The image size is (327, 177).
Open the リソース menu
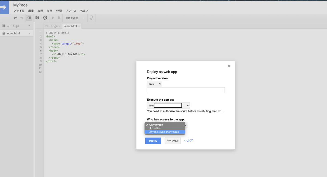click(71, 11)
